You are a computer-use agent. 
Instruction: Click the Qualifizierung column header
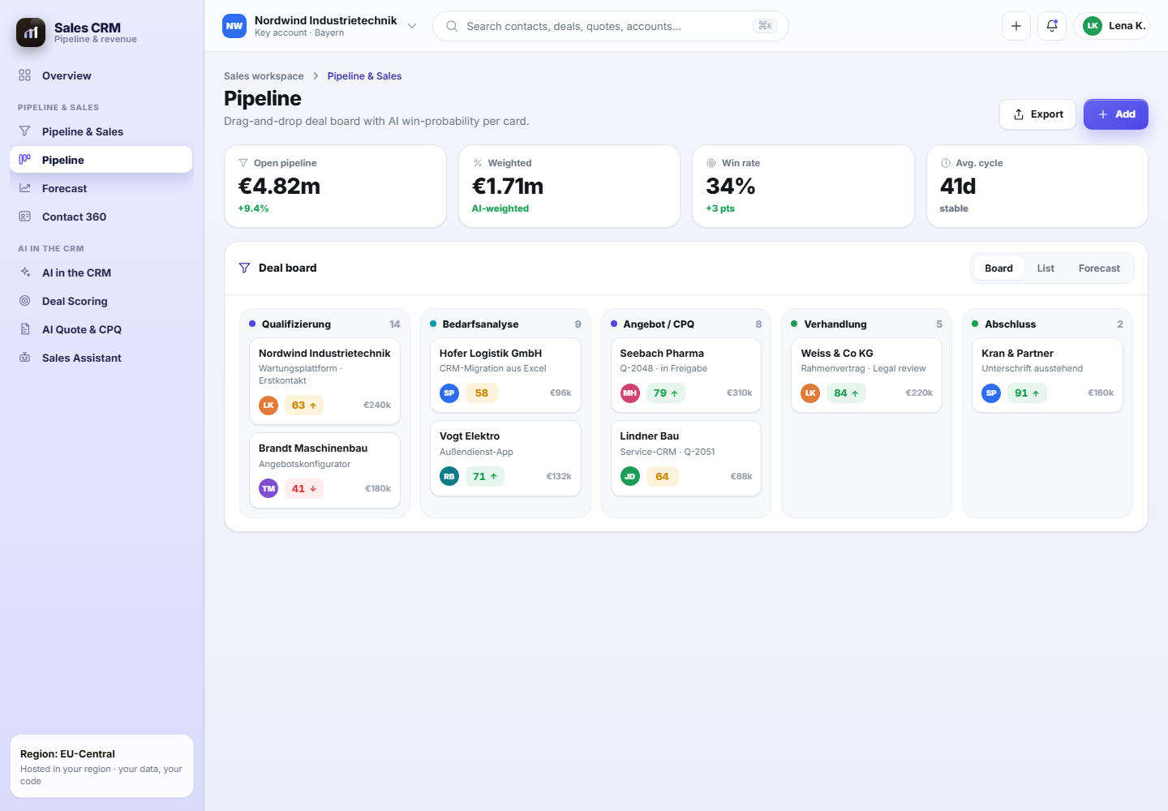click(x=324, y=324)
